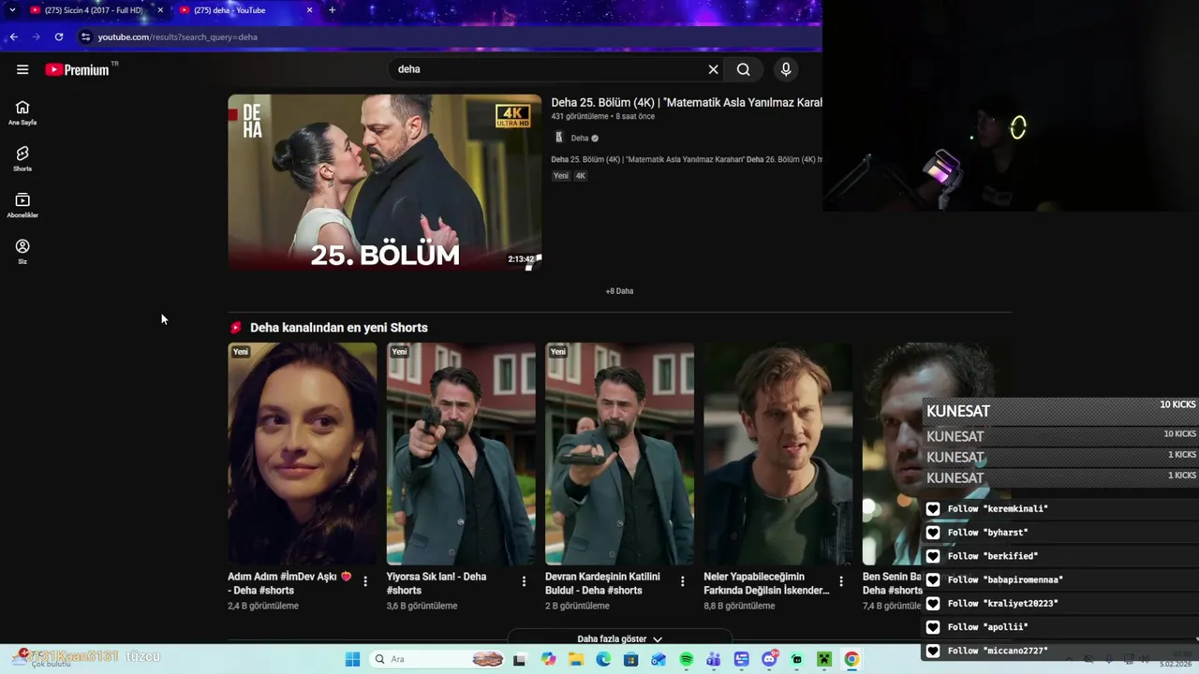Open Deha 25. Bölüm video thumbnail
Image resolution: width=1199 pixels, height=674 pixels.
coord(384,183)
